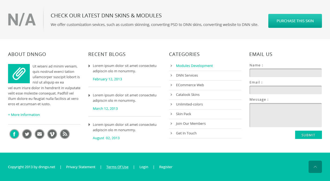Click chevron beside Modules Development
Viewport: 330px width, 181px height.
point(171,66)
